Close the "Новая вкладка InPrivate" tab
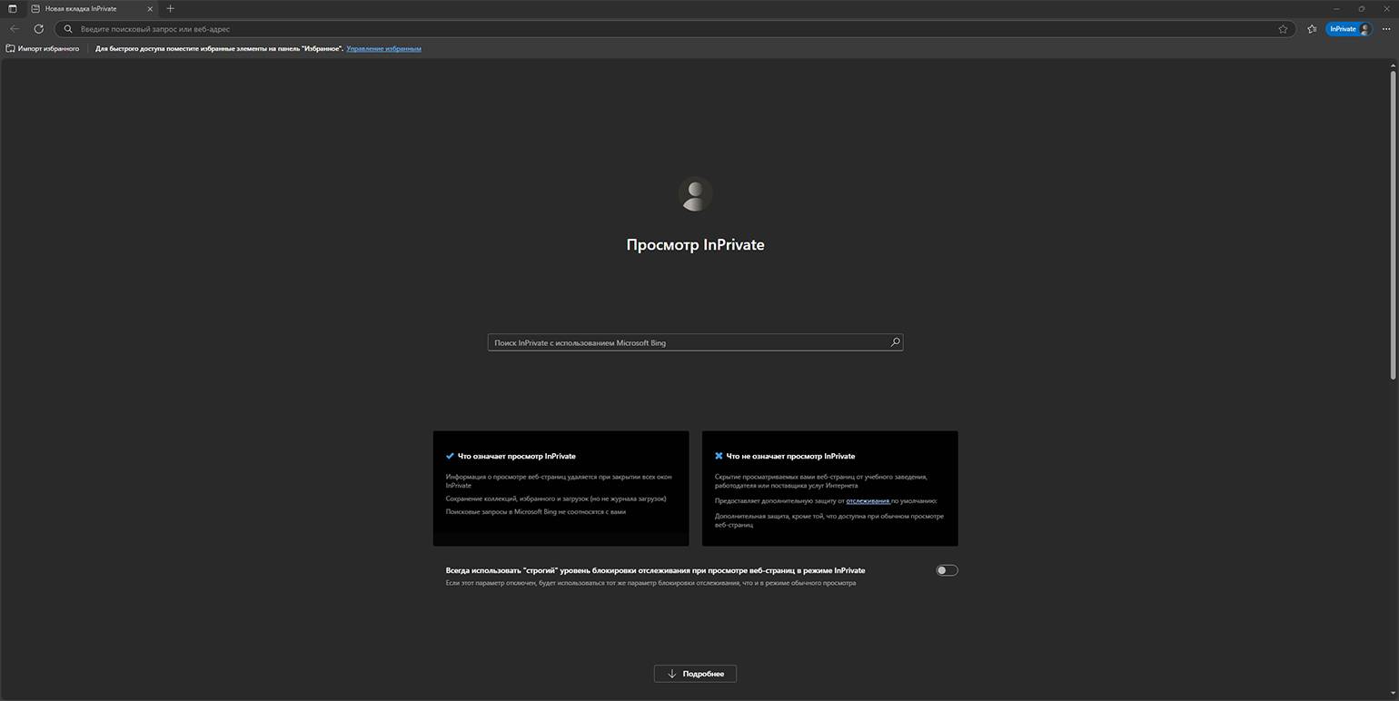The image size is (1399, 701). click(150, 9)
